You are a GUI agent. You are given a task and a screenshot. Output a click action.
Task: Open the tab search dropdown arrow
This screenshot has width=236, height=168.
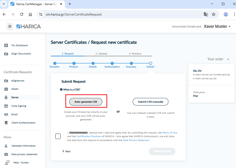point(4,4)
